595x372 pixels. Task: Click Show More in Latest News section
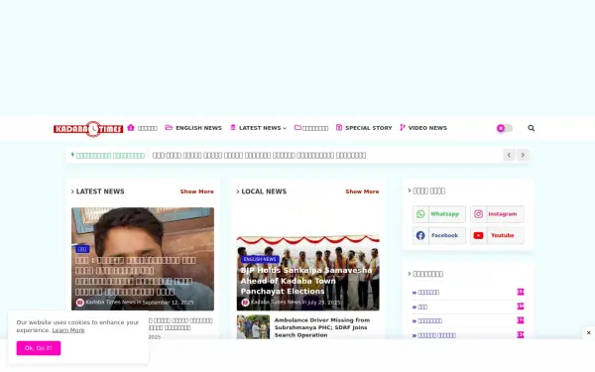[x=197, y=191]
